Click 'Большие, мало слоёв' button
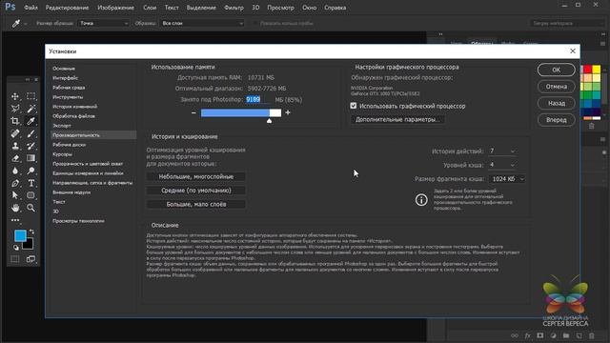The image size is (610, 343). point(196,204)
